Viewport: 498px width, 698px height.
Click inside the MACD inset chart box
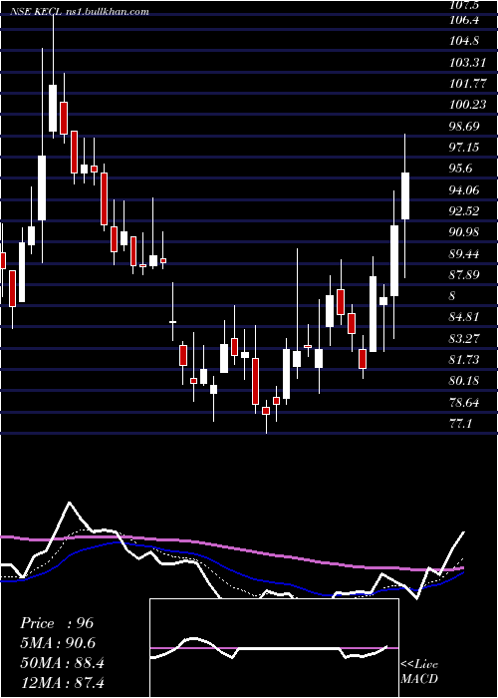[274, 648]
